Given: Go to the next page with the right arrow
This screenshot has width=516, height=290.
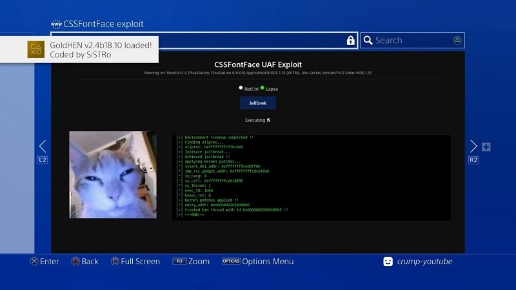Looking at the screenshot, I should point(473,146).
